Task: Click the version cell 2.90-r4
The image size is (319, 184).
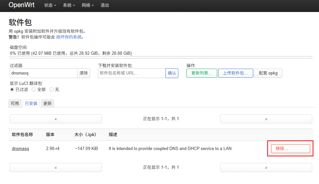Action: [53, 149]
